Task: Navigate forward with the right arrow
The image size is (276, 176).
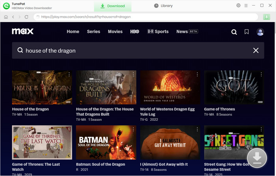Action: [x=20, y=17]
